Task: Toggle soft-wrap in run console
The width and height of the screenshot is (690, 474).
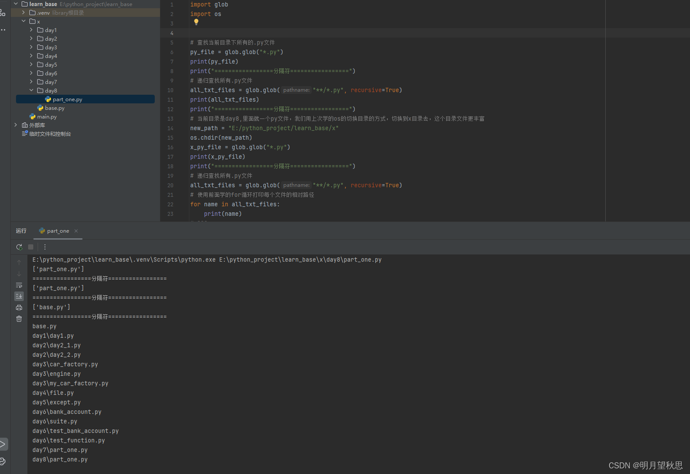Action: point(19,285)
